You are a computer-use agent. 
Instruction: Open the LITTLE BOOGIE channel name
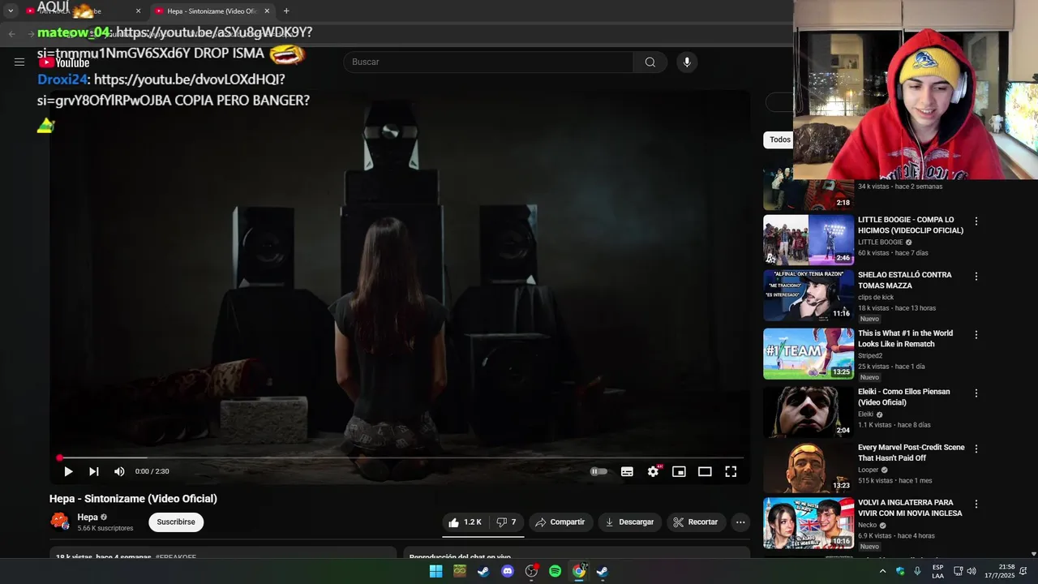[880, 242]
